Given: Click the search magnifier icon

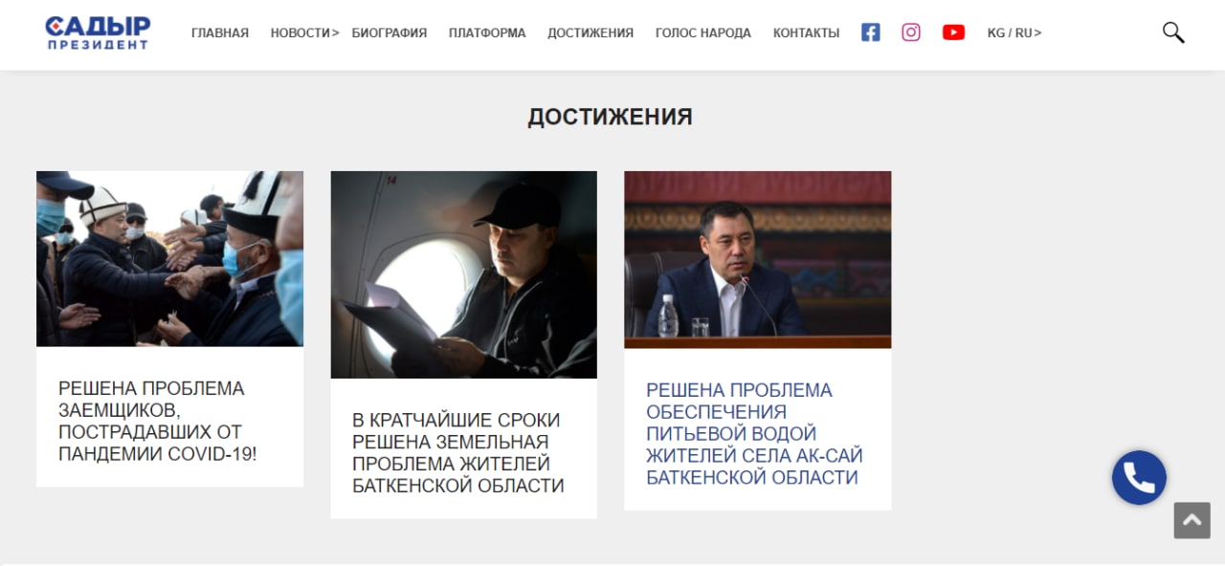Looking at the screenshot, I should coord(1173,33).
